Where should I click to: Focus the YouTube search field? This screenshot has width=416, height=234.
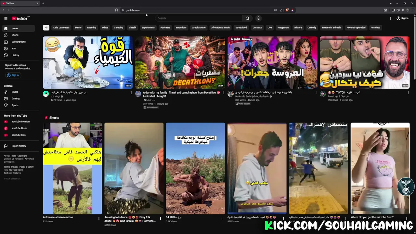(x=198, y=18)
